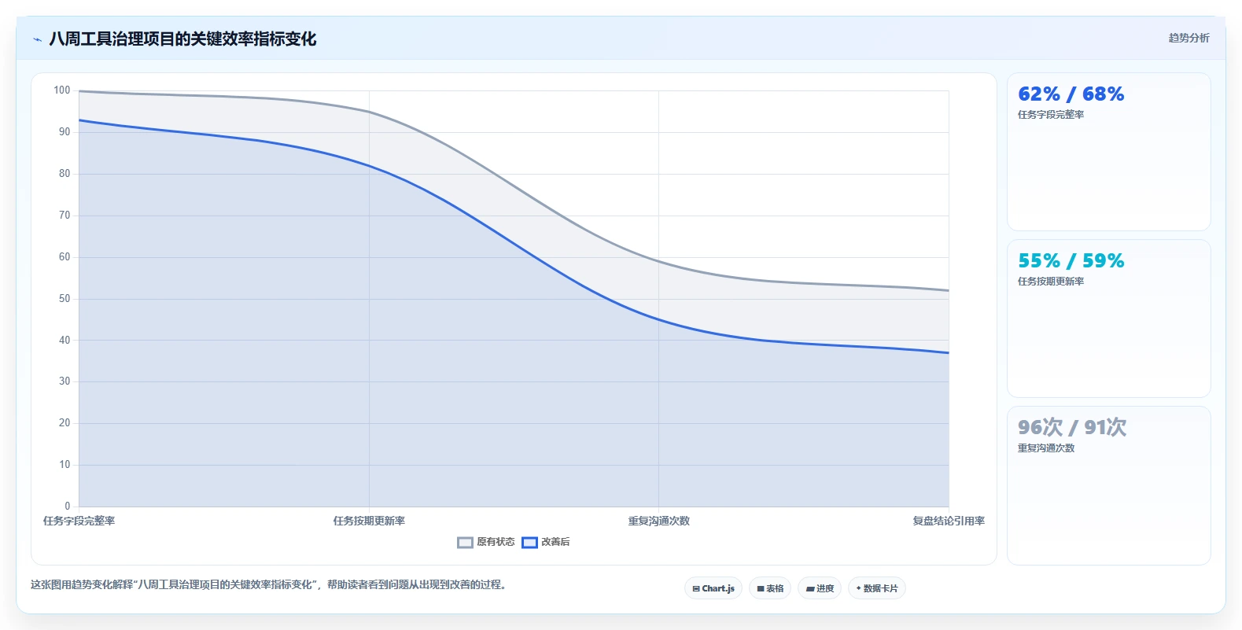Click the icon inside the 数据卡片 tag
Image resolution: width=1242 pixels, height=630 pixels.
[x=858, y=588]
